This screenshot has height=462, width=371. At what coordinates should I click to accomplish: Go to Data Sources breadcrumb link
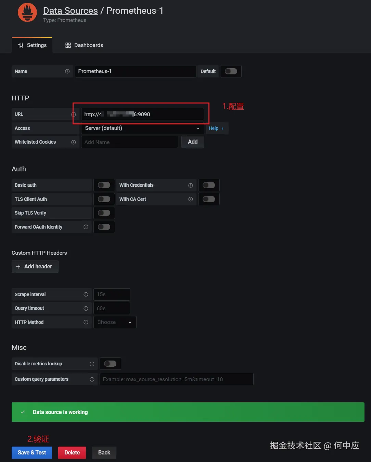point(71,11)
